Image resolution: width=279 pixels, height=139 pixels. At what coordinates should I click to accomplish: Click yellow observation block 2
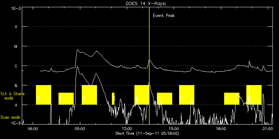pos(89,95)
